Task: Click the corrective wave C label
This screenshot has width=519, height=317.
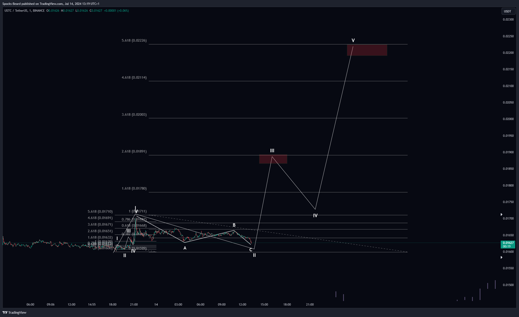Action: coord(251,250)
